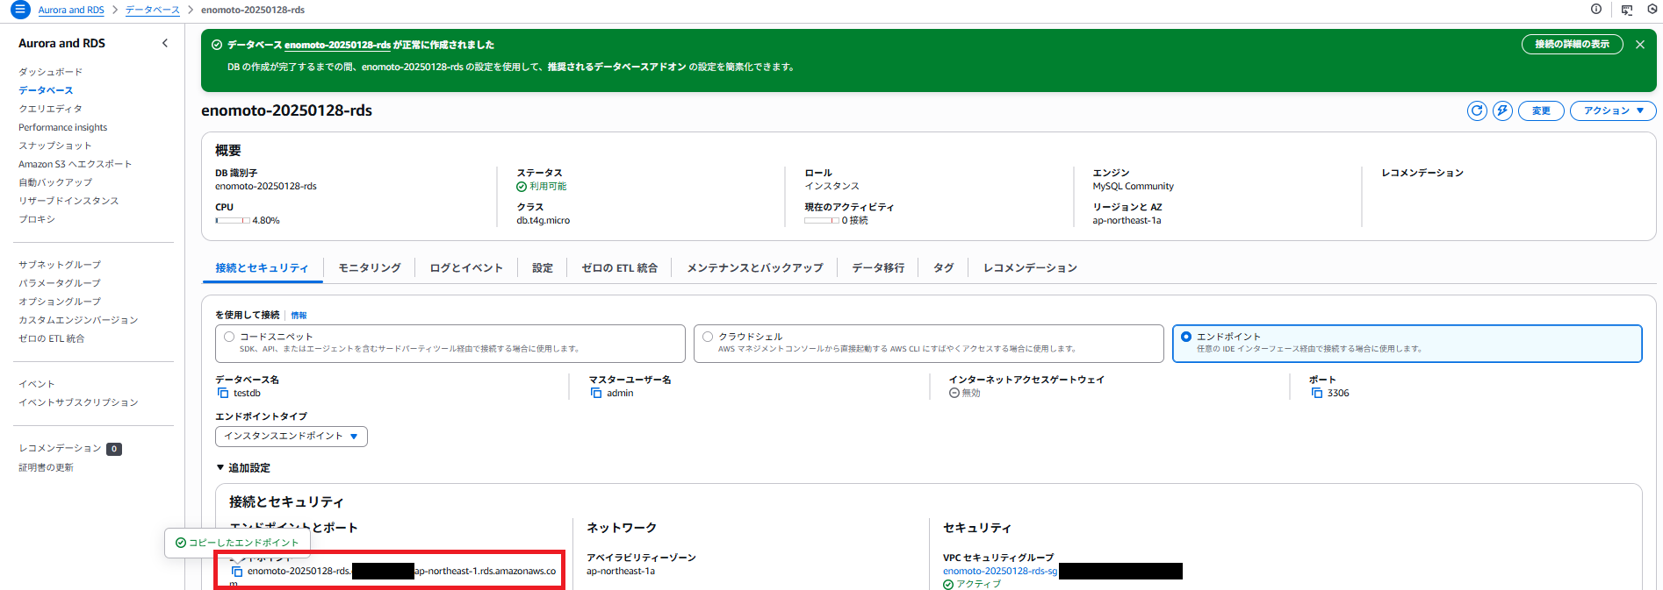Open オプショングループ in sidebar
1663x590 pixels.
pos(60,302)
